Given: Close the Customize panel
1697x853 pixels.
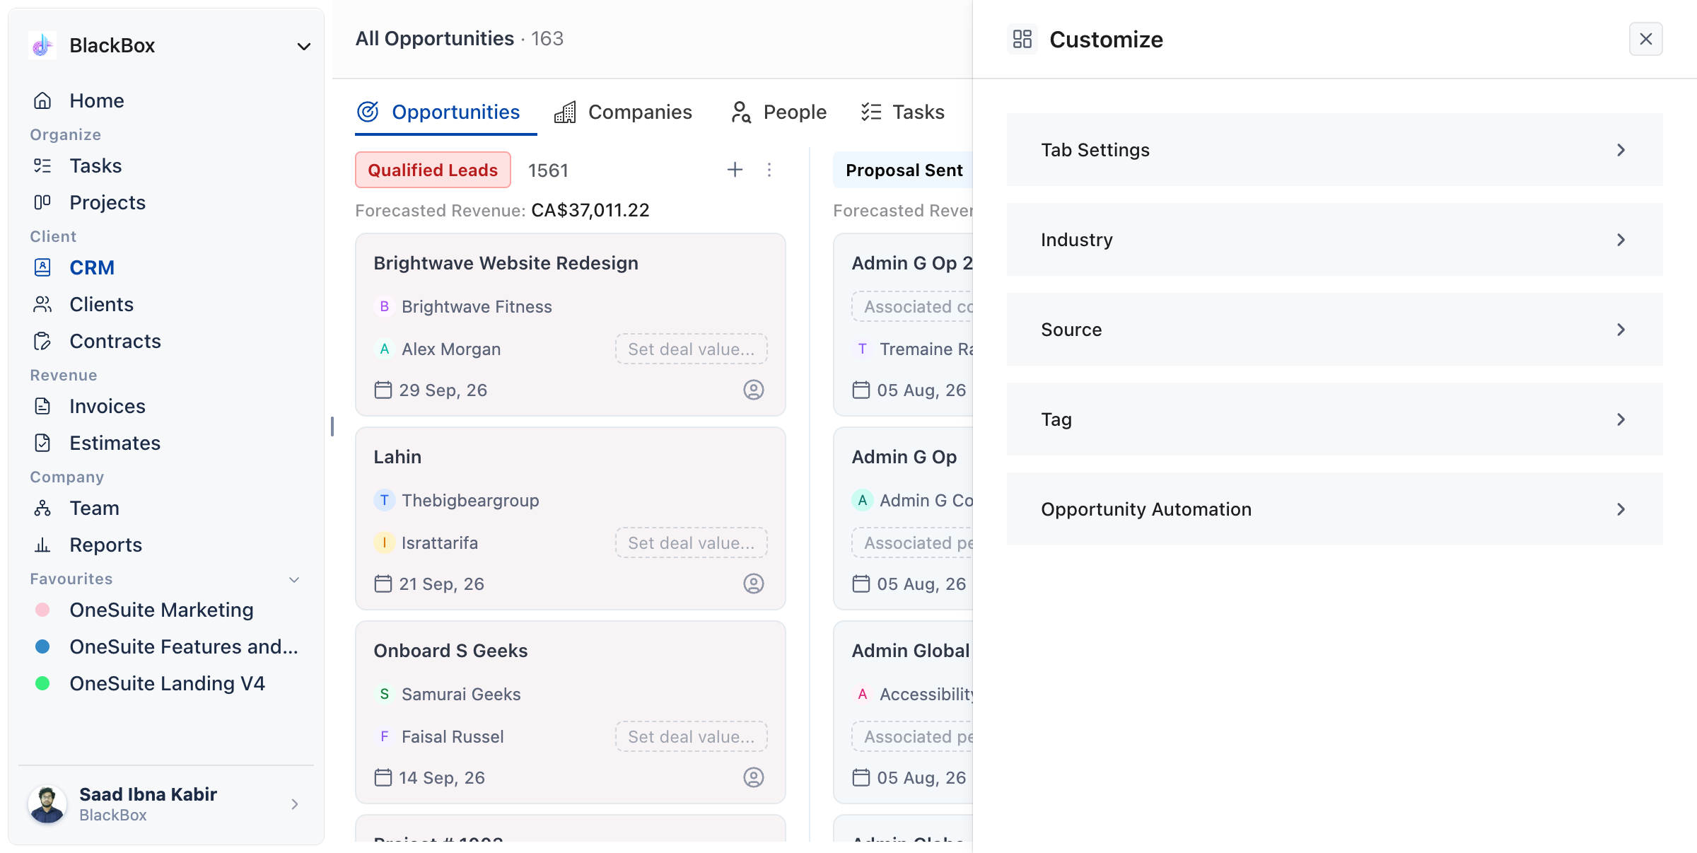Looking at the screenshot, I should tap(1646, 39).
